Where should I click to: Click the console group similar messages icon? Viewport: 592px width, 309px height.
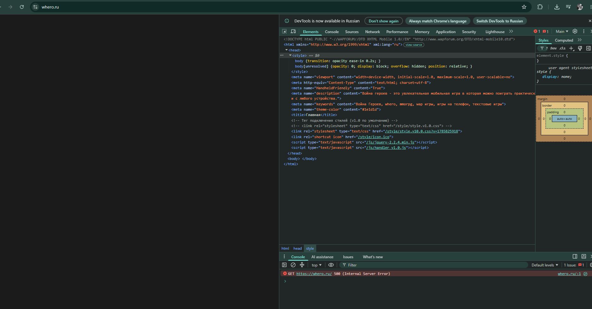[302, 265]
